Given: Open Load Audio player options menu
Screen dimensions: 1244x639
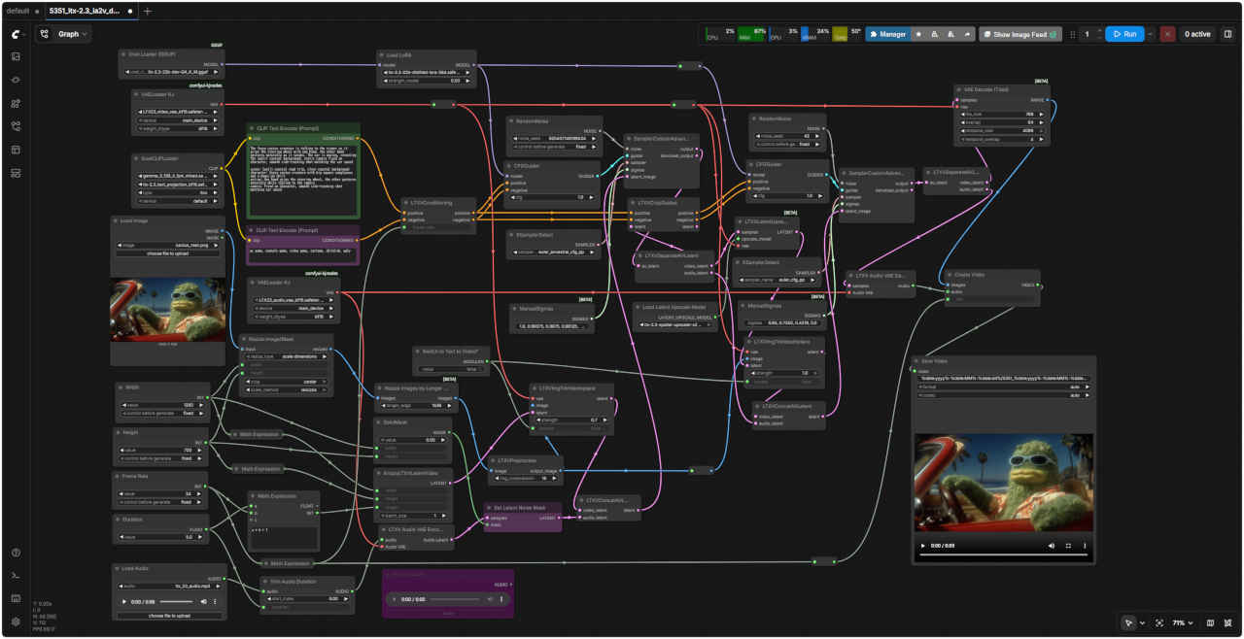Looking at the screenshot, I should [x=214, y=602].
